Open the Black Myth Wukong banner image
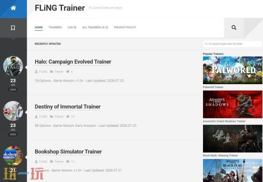Screen dimensions: 263x182 pyautogui.click(x=232, y=139)
